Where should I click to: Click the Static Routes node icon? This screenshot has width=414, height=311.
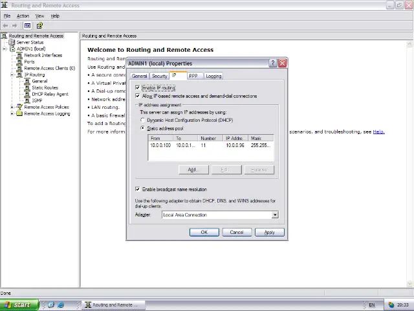coord(27,88)
